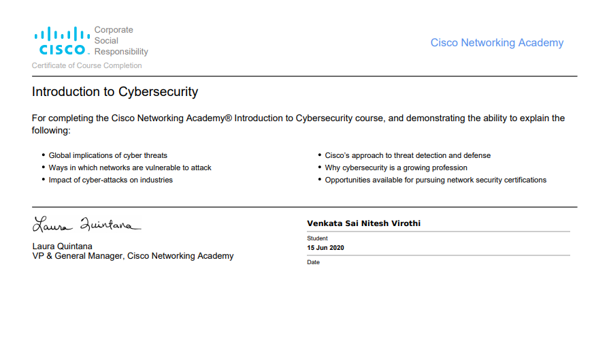609x350 pixels.
Task: Click the date 15 Jun 2020
Action: (325, 248)
